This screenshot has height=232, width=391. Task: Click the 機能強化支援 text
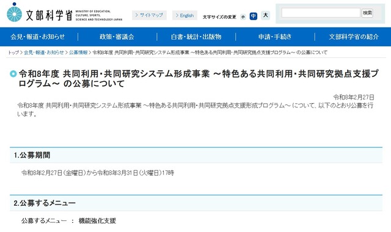coord(97,220)
